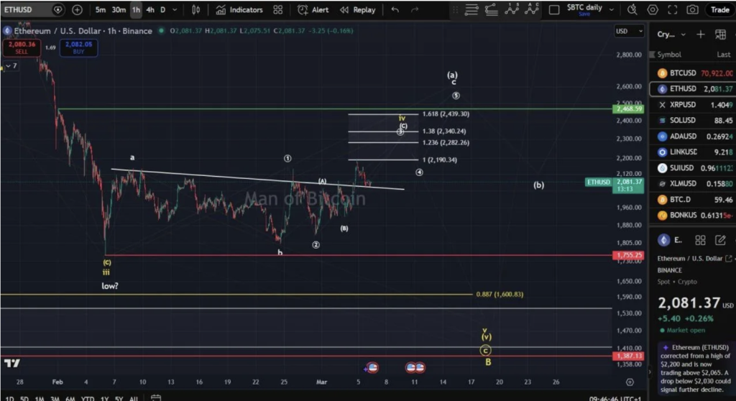
Task: Select BTC.D in the watchlist
Action: point(693,200)
